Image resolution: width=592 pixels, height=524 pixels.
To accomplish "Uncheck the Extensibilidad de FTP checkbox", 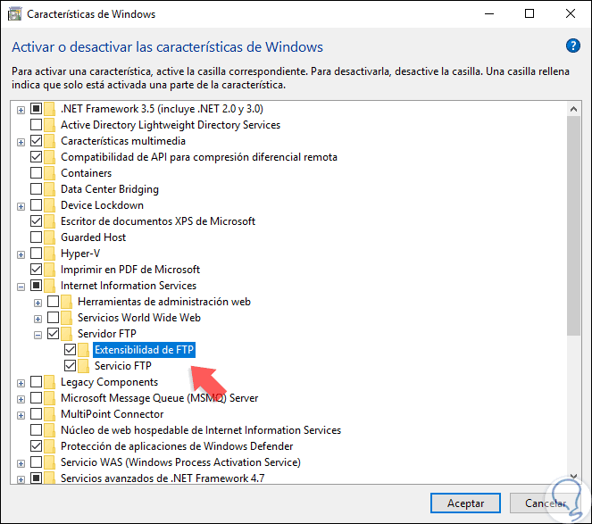I will coord(71,350).
